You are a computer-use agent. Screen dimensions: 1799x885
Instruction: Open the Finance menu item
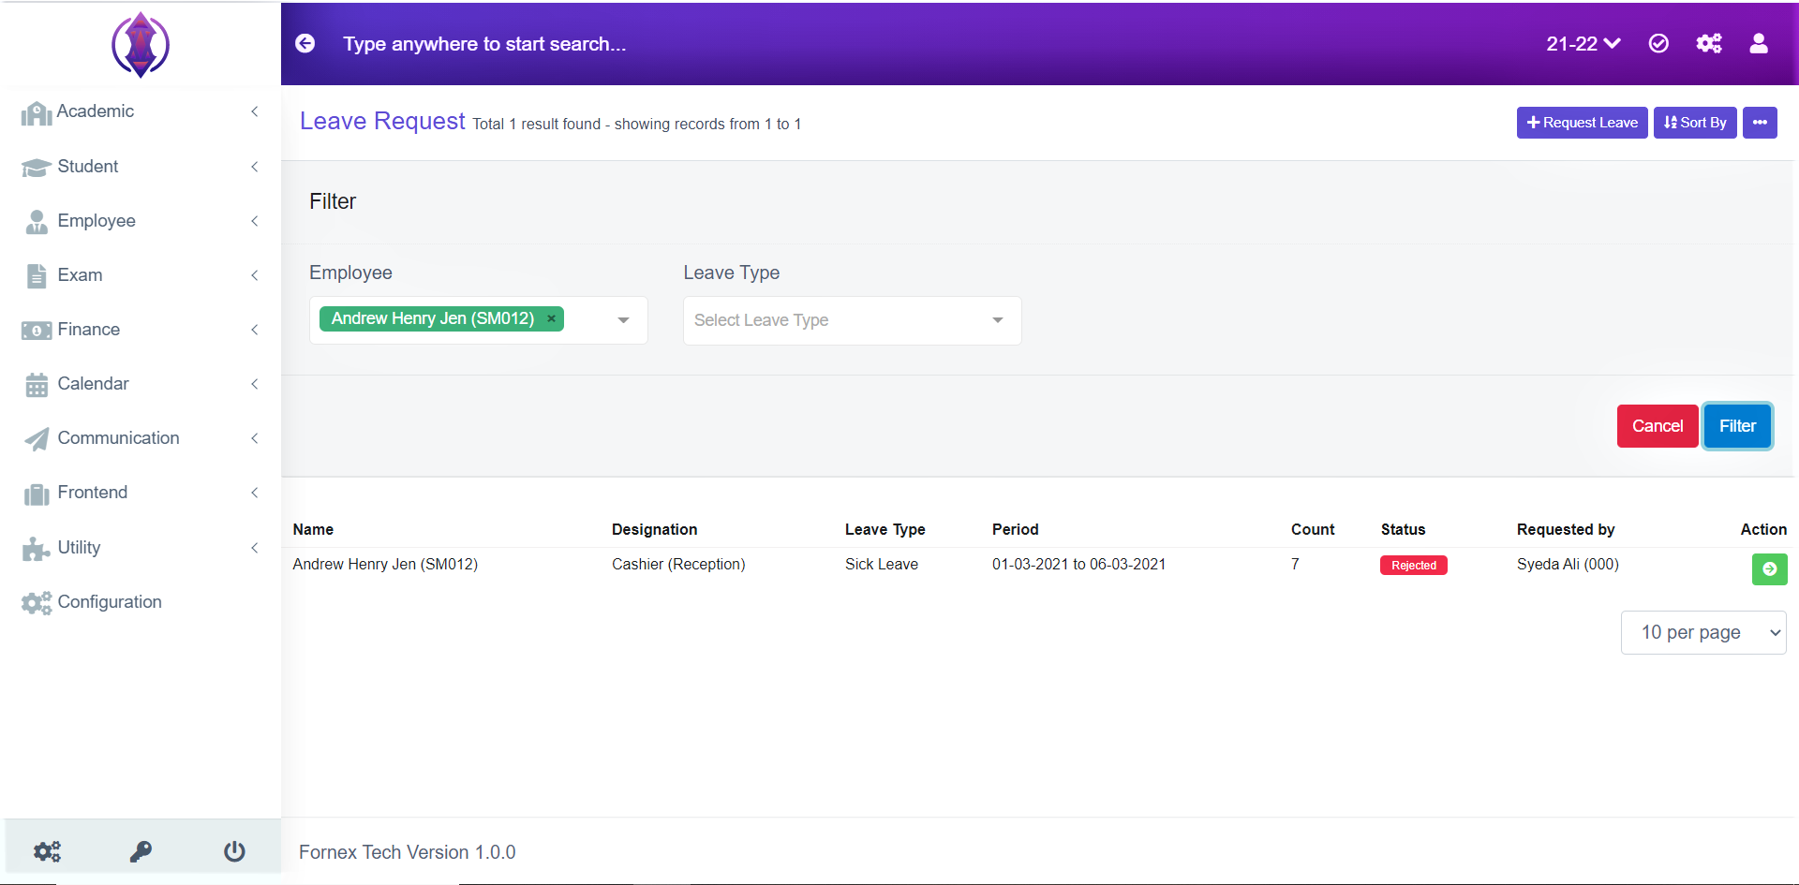point(141,330)
